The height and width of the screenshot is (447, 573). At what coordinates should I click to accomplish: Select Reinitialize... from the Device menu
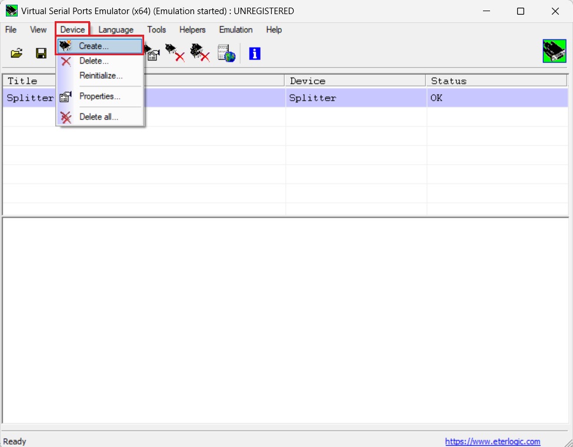click(101, 75)
